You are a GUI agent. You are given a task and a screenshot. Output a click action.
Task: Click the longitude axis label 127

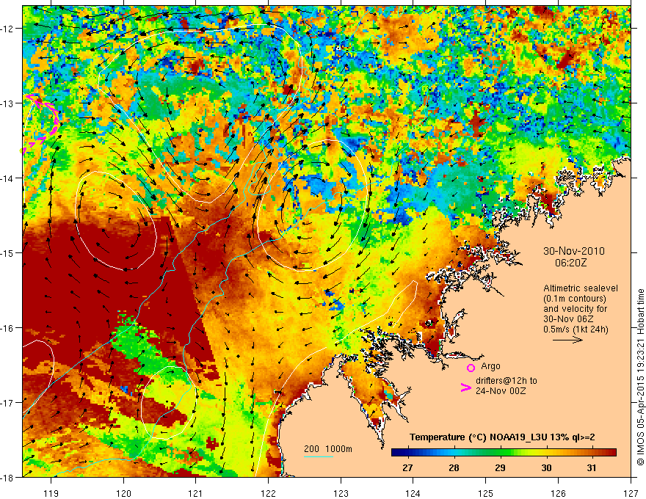631,493
